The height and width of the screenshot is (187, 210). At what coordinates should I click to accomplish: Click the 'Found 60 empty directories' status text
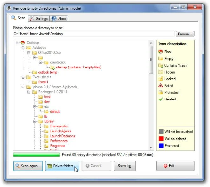[x=108, y=155]
